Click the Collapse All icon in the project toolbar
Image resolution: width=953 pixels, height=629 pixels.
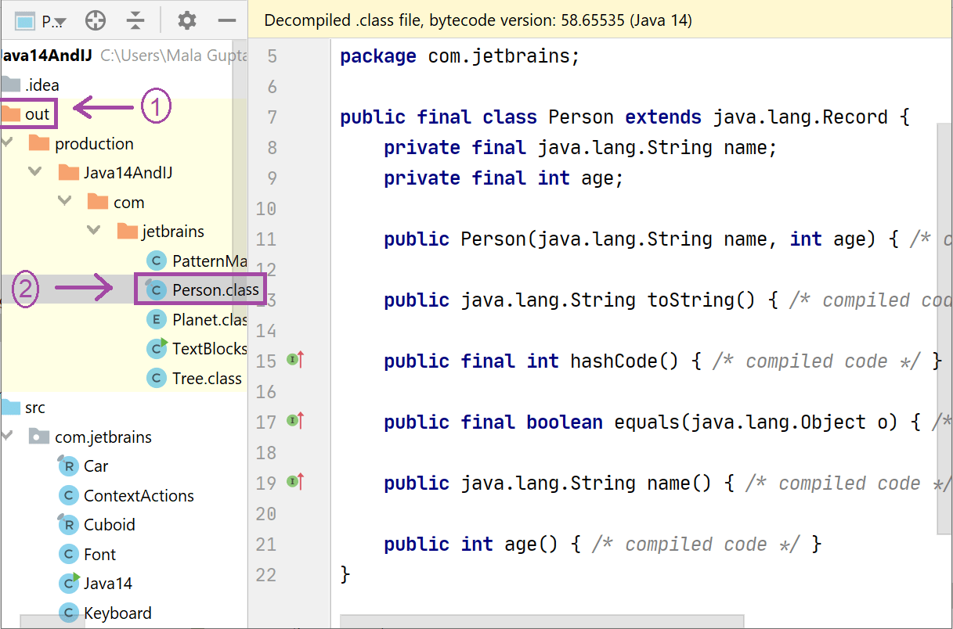[135, 20]
